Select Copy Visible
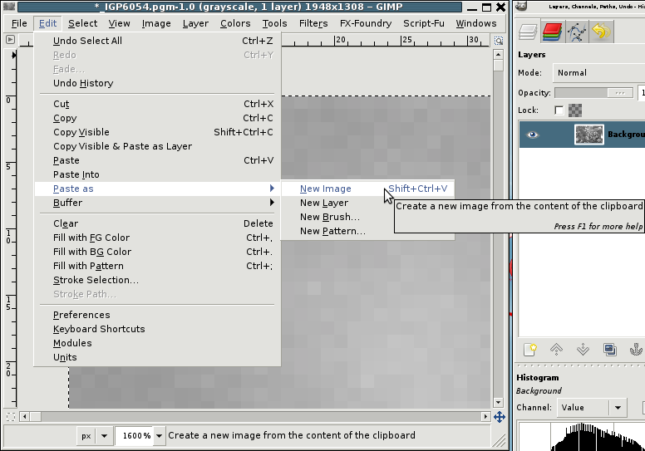Screen dimensions: 645x451 [158, 132]
